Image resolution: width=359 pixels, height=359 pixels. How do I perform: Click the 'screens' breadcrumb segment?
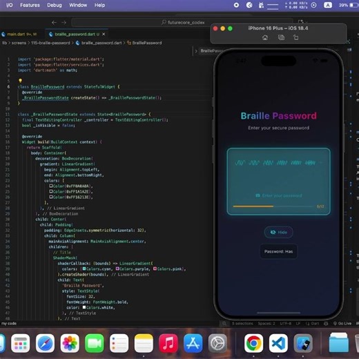(x=19, y=43)
